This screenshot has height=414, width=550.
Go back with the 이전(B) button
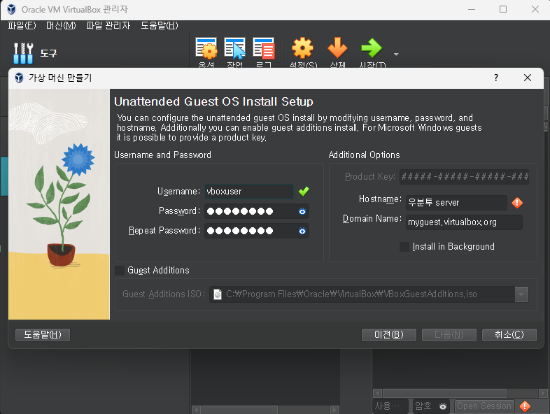tap(388, 335)
